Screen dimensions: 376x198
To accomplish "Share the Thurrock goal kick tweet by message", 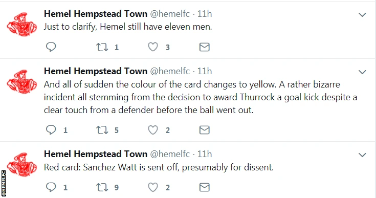I will (205, 130).
